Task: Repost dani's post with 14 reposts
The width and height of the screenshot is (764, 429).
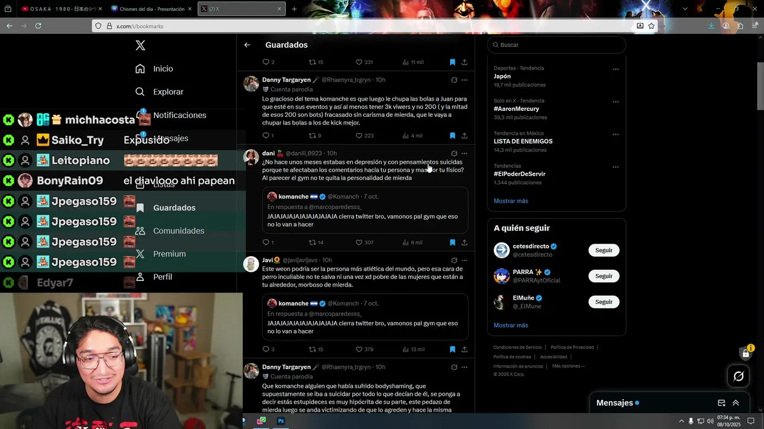Action: click(316, 243)
